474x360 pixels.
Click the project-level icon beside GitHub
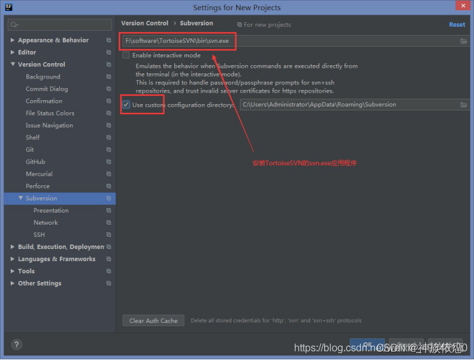[109, 162]
